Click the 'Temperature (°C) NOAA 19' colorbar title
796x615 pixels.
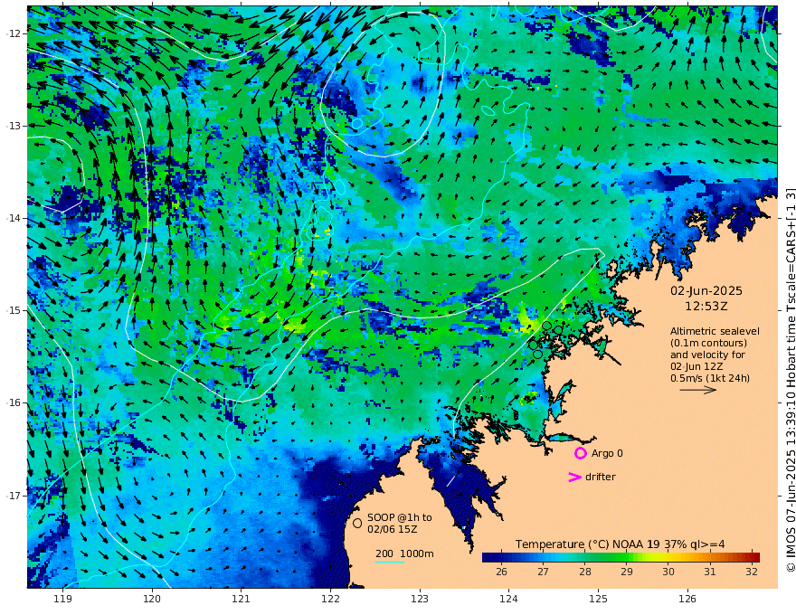(x=587, y=544)
